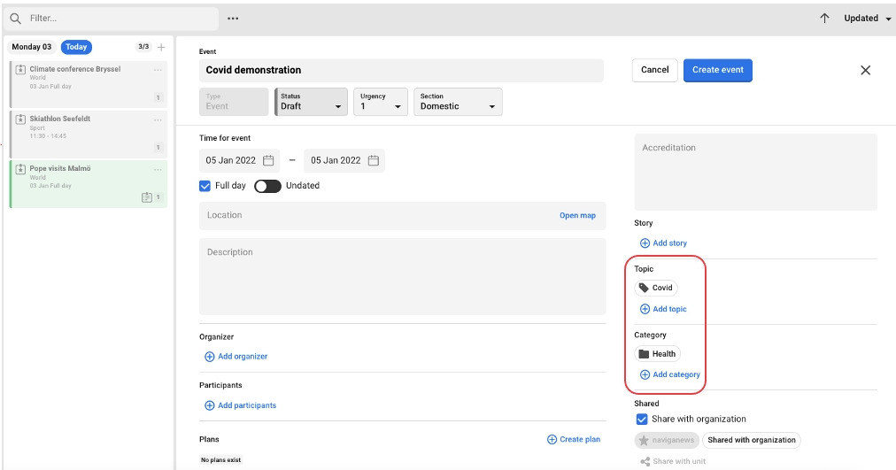Click the Create event button

(717, 71)
